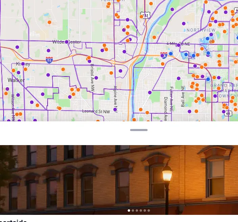This screenshot has height=222, width=238.
Task: Select the fourth carousel pagination dot
Action: click(141, 211)
